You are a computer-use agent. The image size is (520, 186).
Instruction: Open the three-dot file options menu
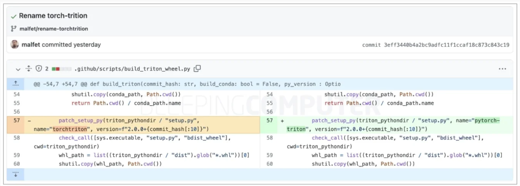tap(502, 69)
